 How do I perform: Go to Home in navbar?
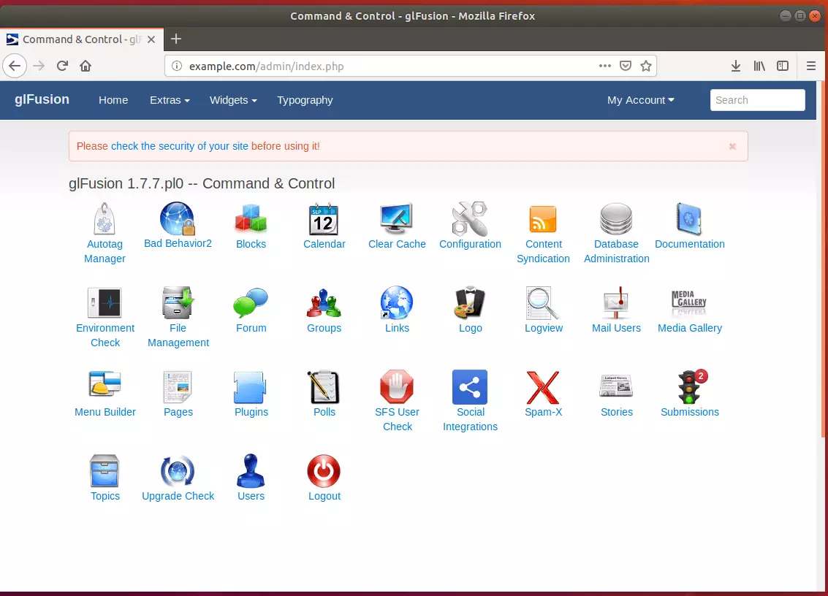pos(113,100)
